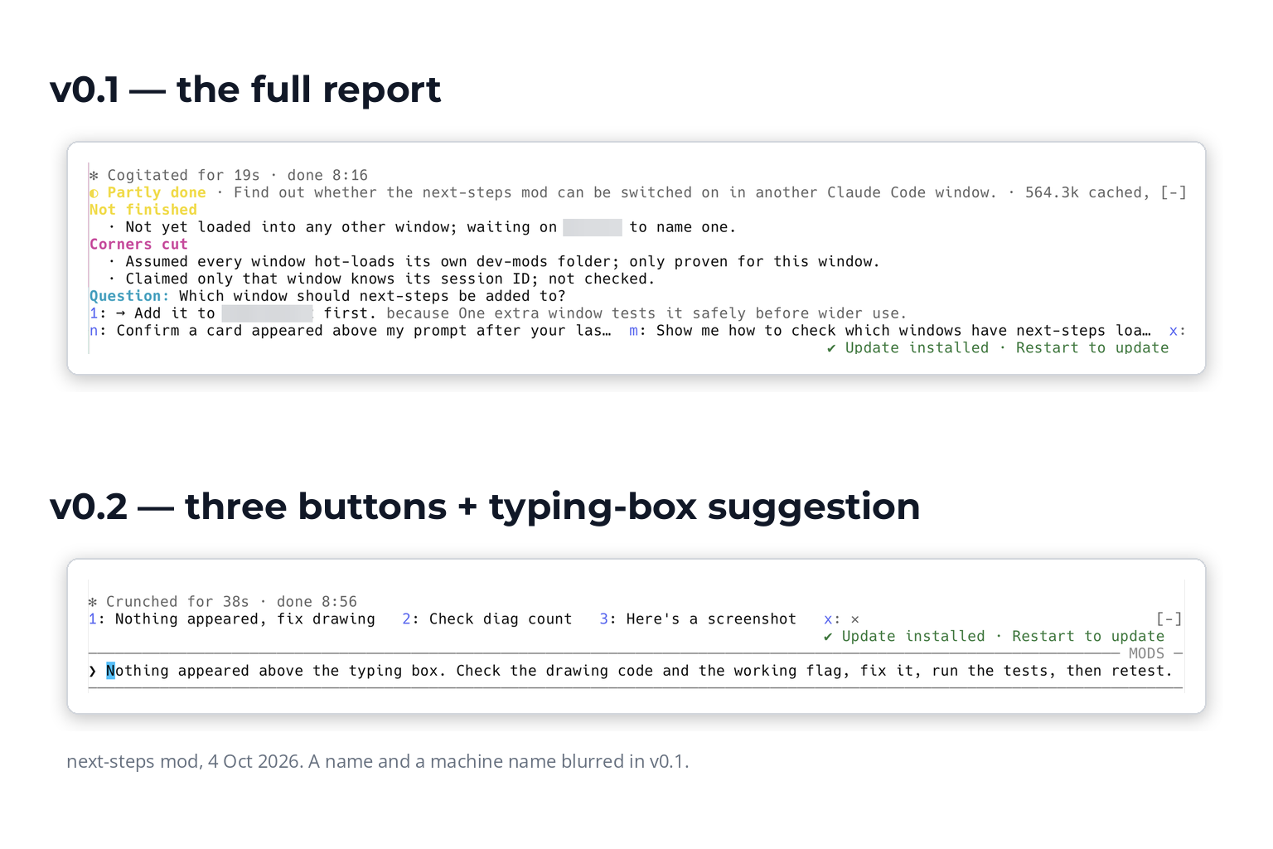
Task: Click the Not finished section heading
Action: [143, 210]
